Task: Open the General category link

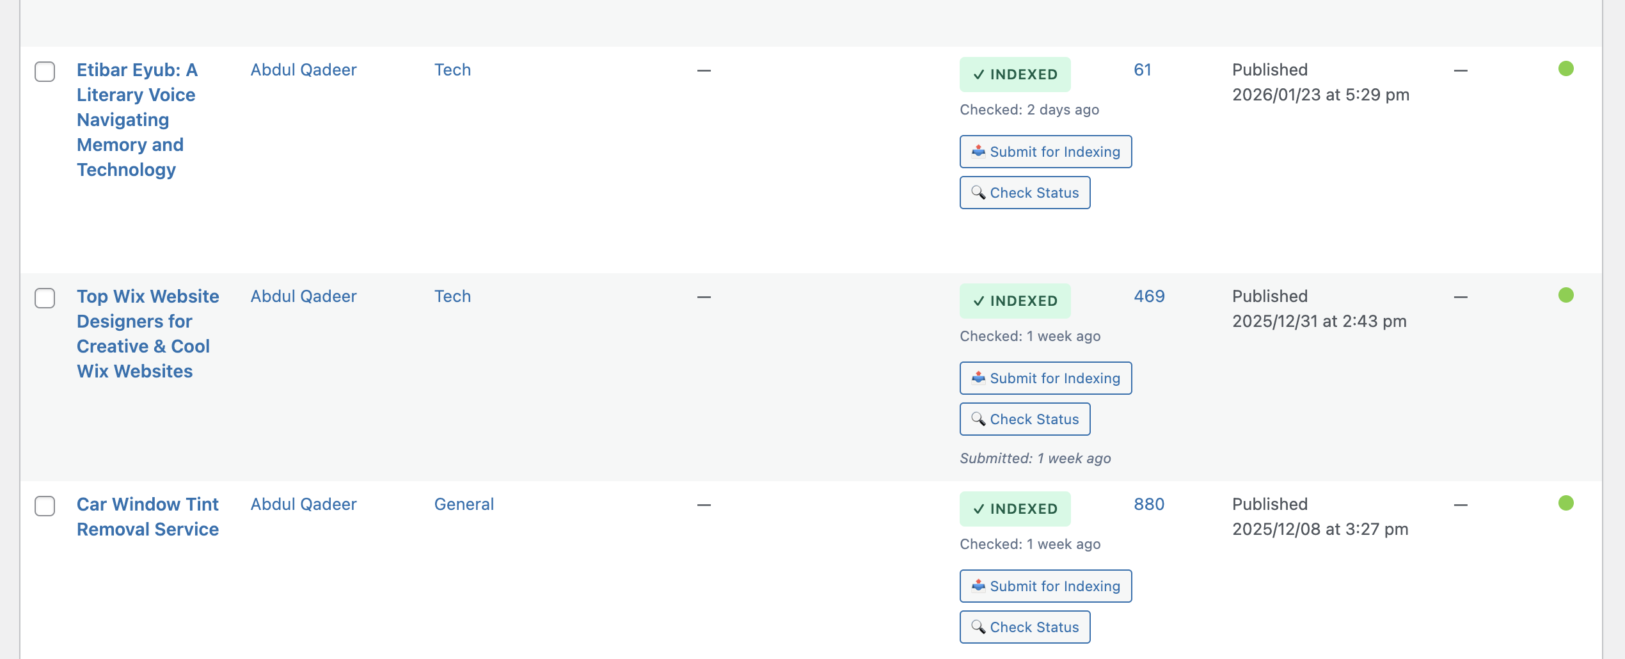Action: click(464, 504)
